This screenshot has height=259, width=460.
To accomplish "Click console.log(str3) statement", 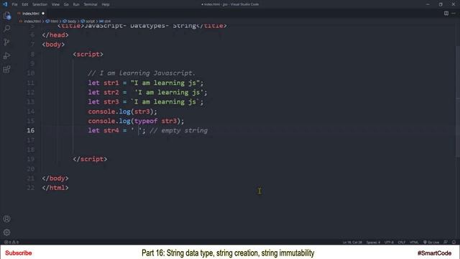I will click(x=123, y=112).
